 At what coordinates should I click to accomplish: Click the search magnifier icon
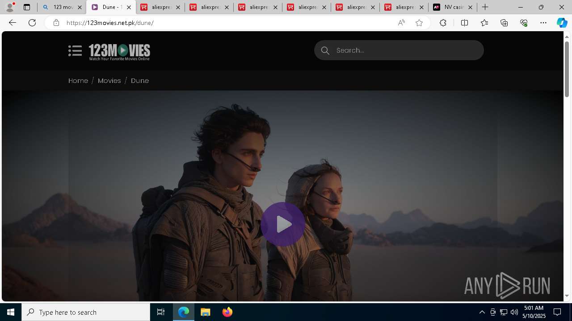(x=325, y=50)
